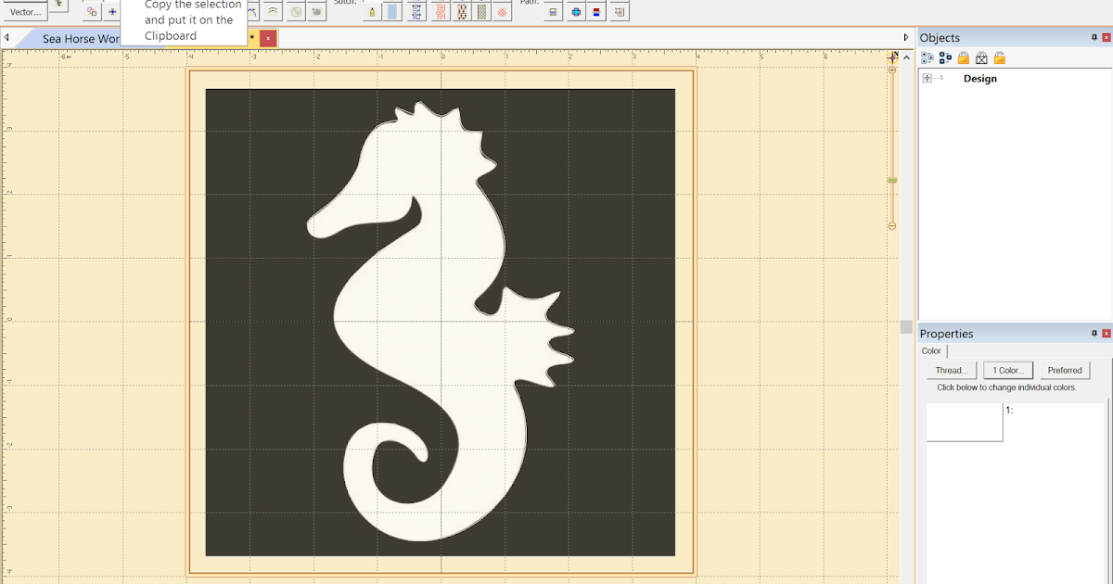Click the satin stitch icon in Stitch section
The height and width of the screenshot is (584, 1113).
point(416,11)
